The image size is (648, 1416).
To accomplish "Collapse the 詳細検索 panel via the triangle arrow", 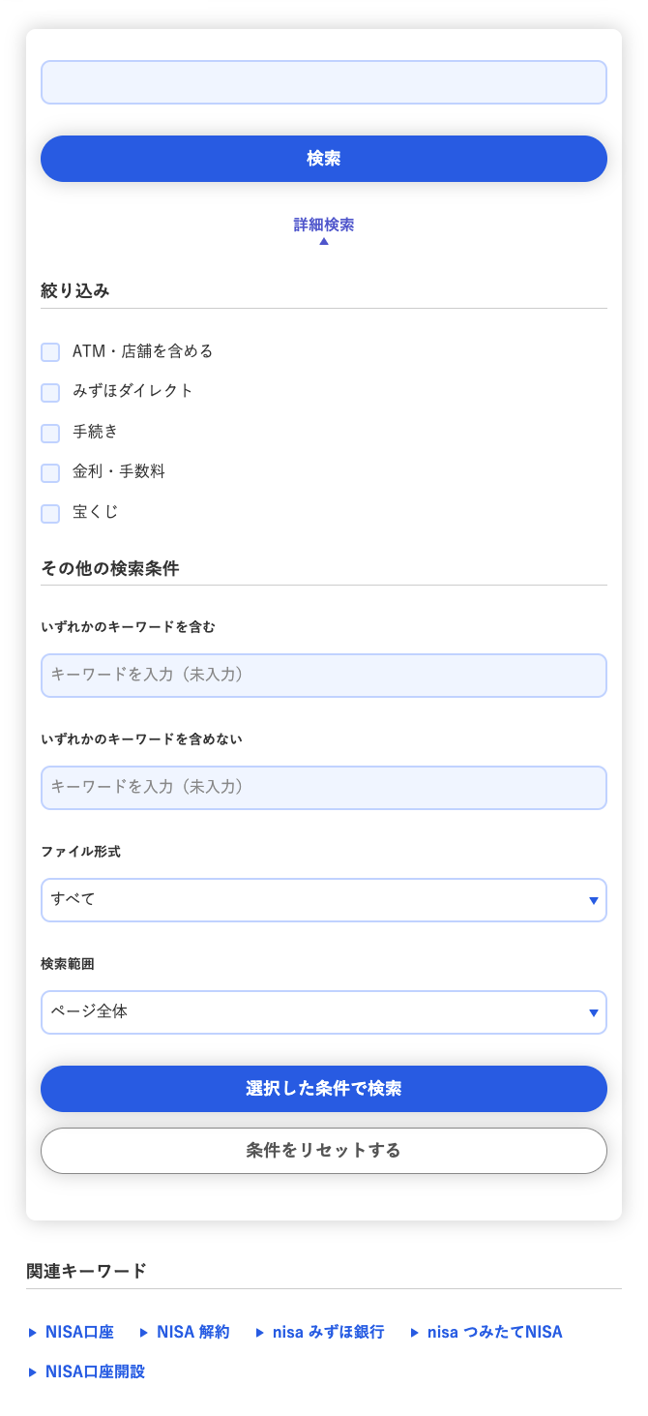I will 323,239.
